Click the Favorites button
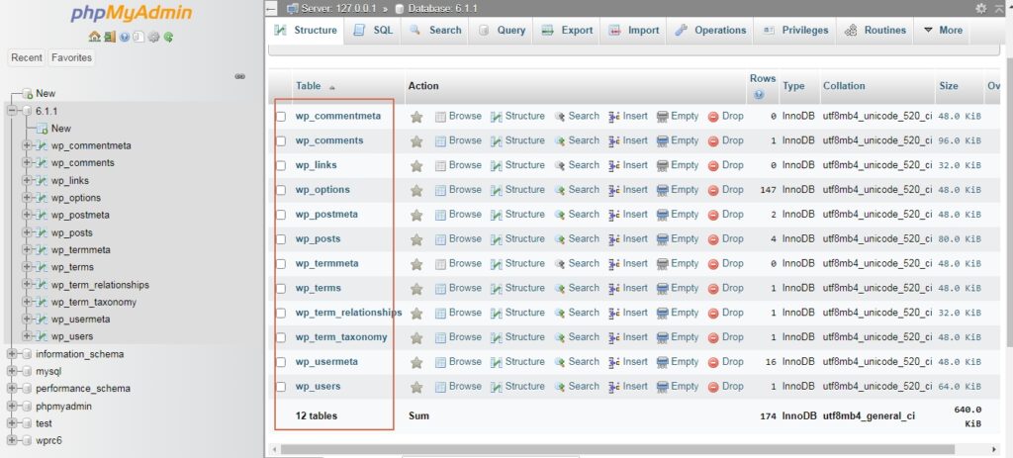 (x=71, y=57)
